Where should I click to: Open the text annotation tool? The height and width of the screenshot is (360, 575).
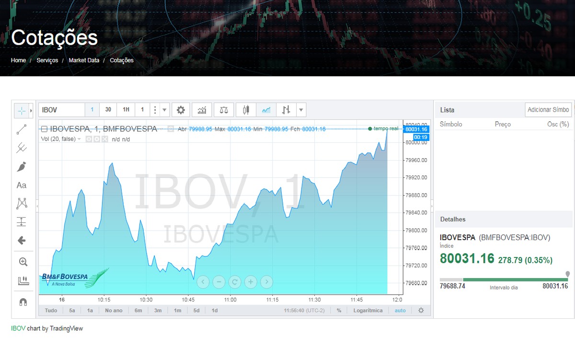[x=22, y=185]
